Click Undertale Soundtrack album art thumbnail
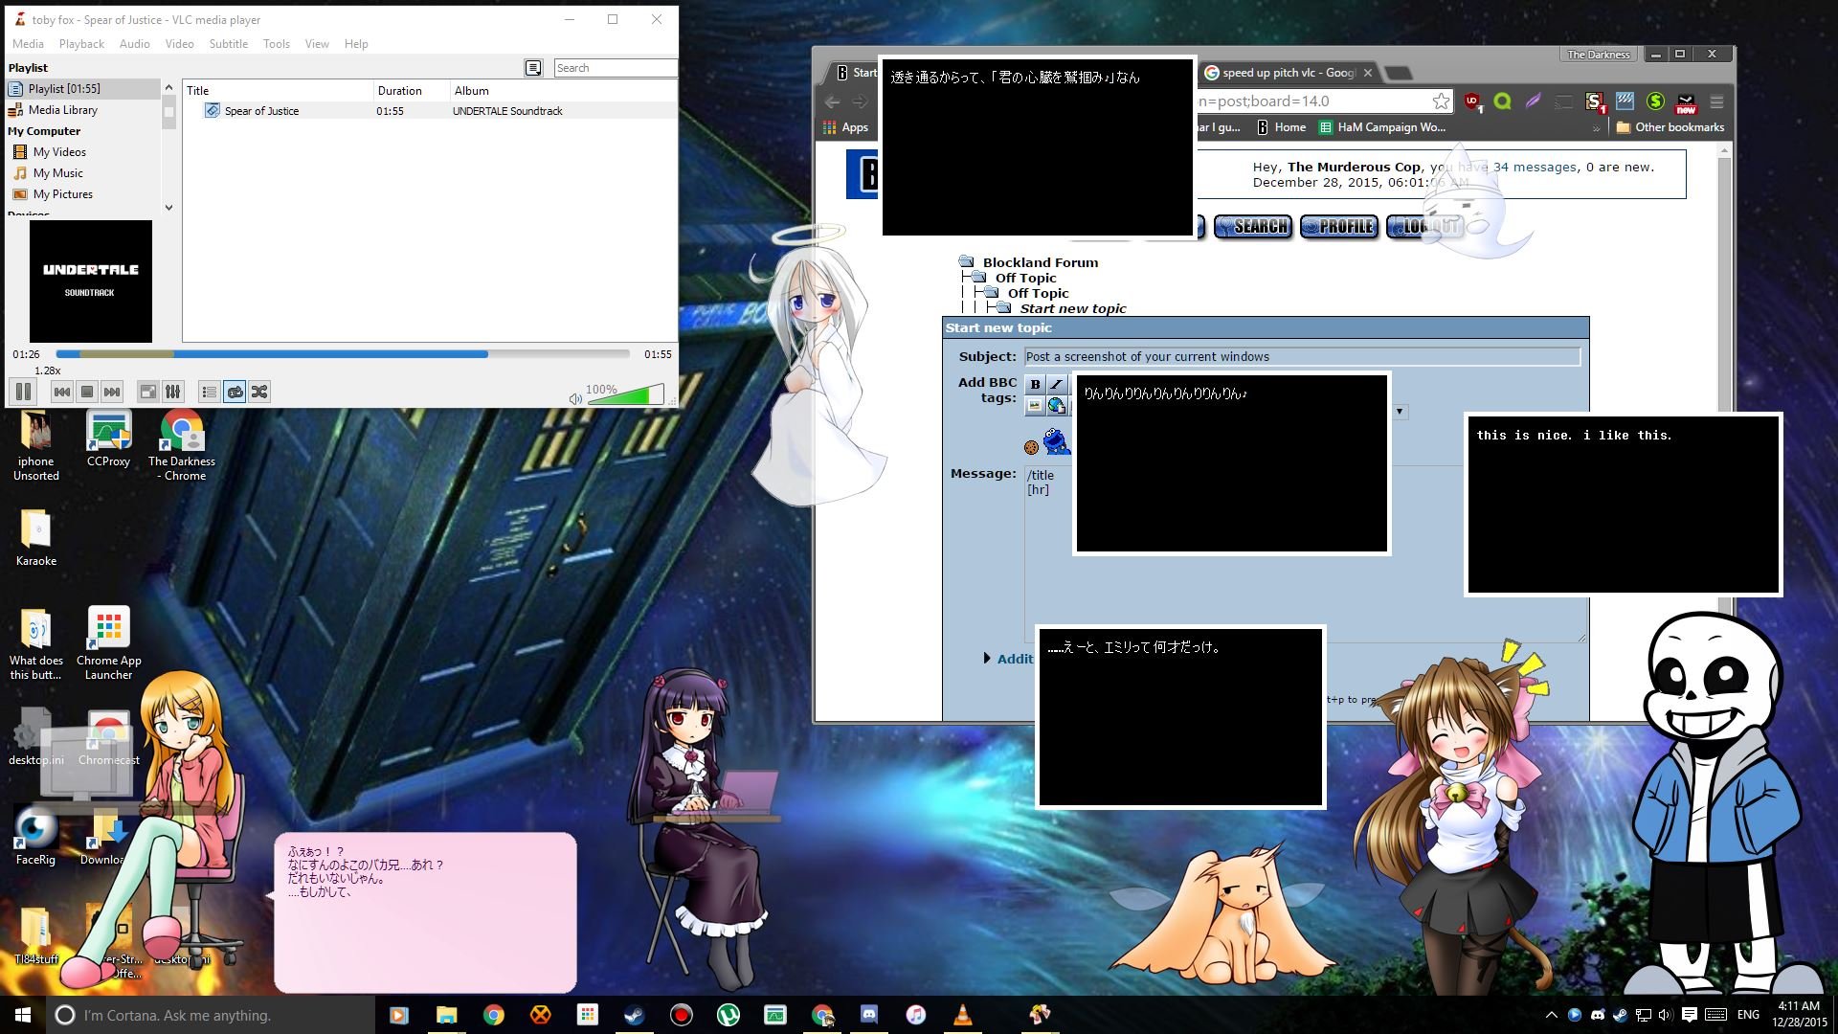This screenshot has width=1838, height=1034. click(x=91, y=281)
